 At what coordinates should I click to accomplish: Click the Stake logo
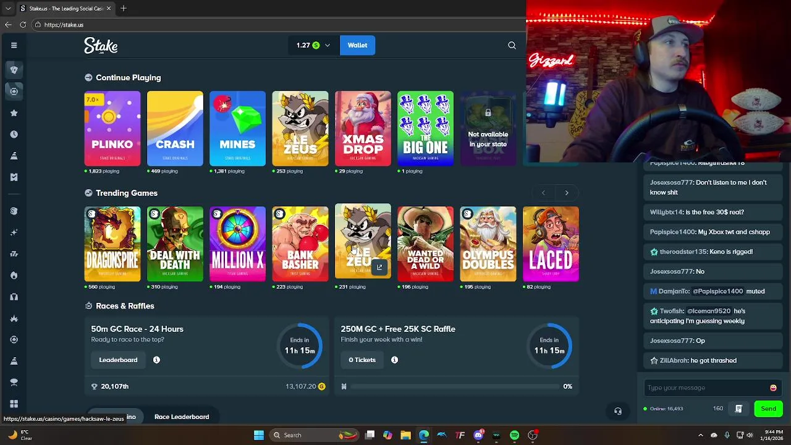pyautogui.click(x=101, y=46)
